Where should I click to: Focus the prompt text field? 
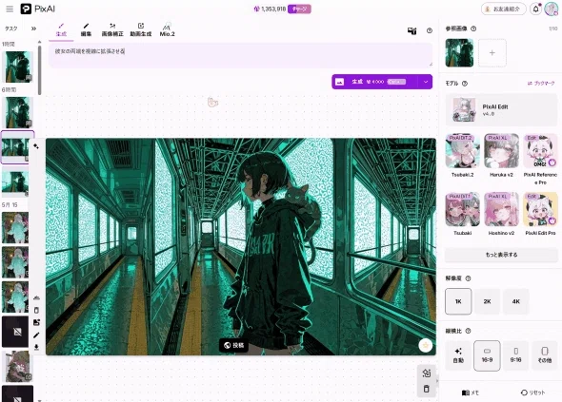240,55
